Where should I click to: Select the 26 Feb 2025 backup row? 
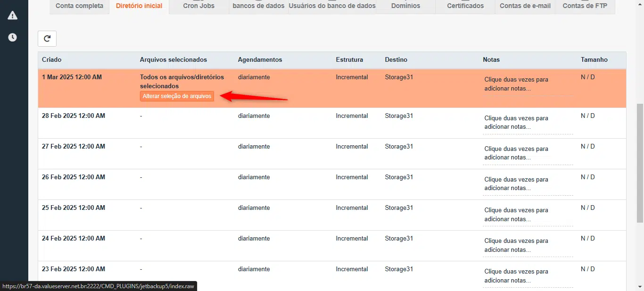point(74,177)
